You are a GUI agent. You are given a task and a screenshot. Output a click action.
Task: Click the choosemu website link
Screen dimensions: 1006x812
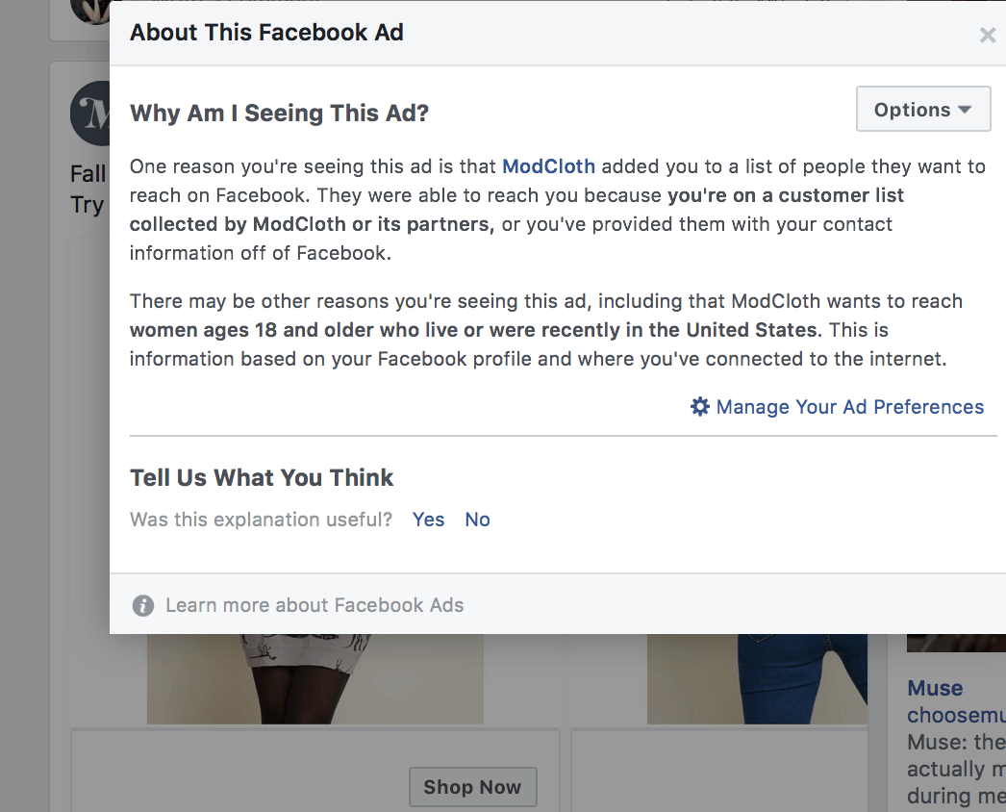click(x=956, y=715)
